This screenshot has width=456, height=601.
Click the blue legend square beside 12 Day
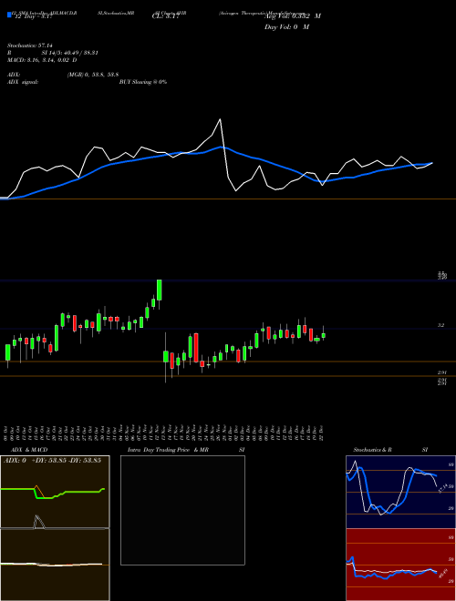(x=9, y=15)
